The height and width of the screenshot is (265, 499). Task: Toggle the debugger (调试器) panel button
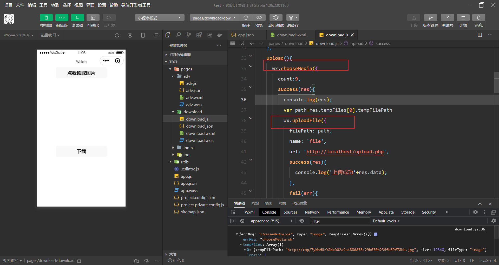pos(77,18)
